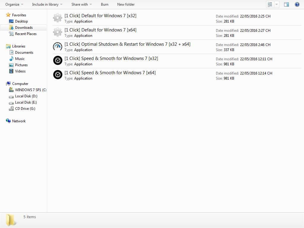Open the Share with menu
304x228 pixels.
(81, 4)
